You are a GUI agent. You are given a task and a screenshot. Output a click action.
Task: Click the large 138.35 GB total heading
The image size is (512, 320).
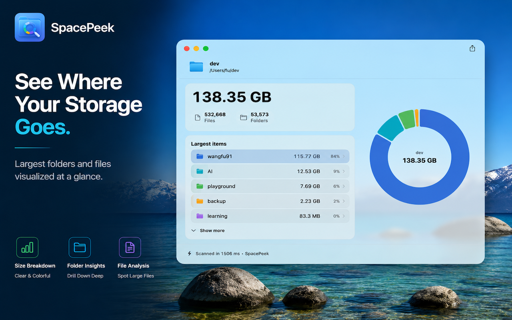[232, 97]
